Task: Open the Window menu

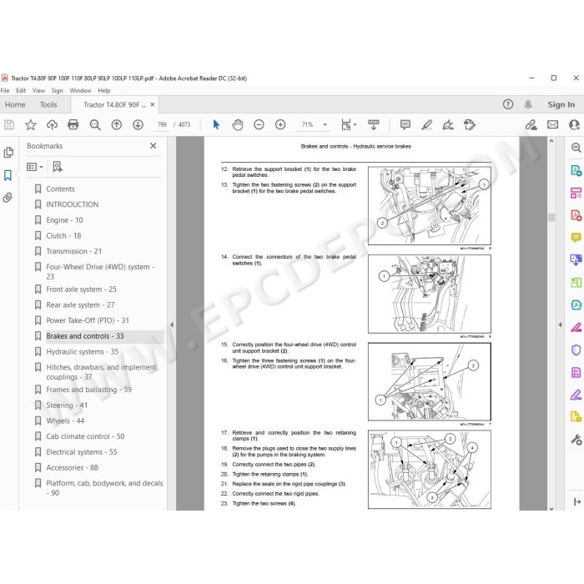Action: [80, 90]
